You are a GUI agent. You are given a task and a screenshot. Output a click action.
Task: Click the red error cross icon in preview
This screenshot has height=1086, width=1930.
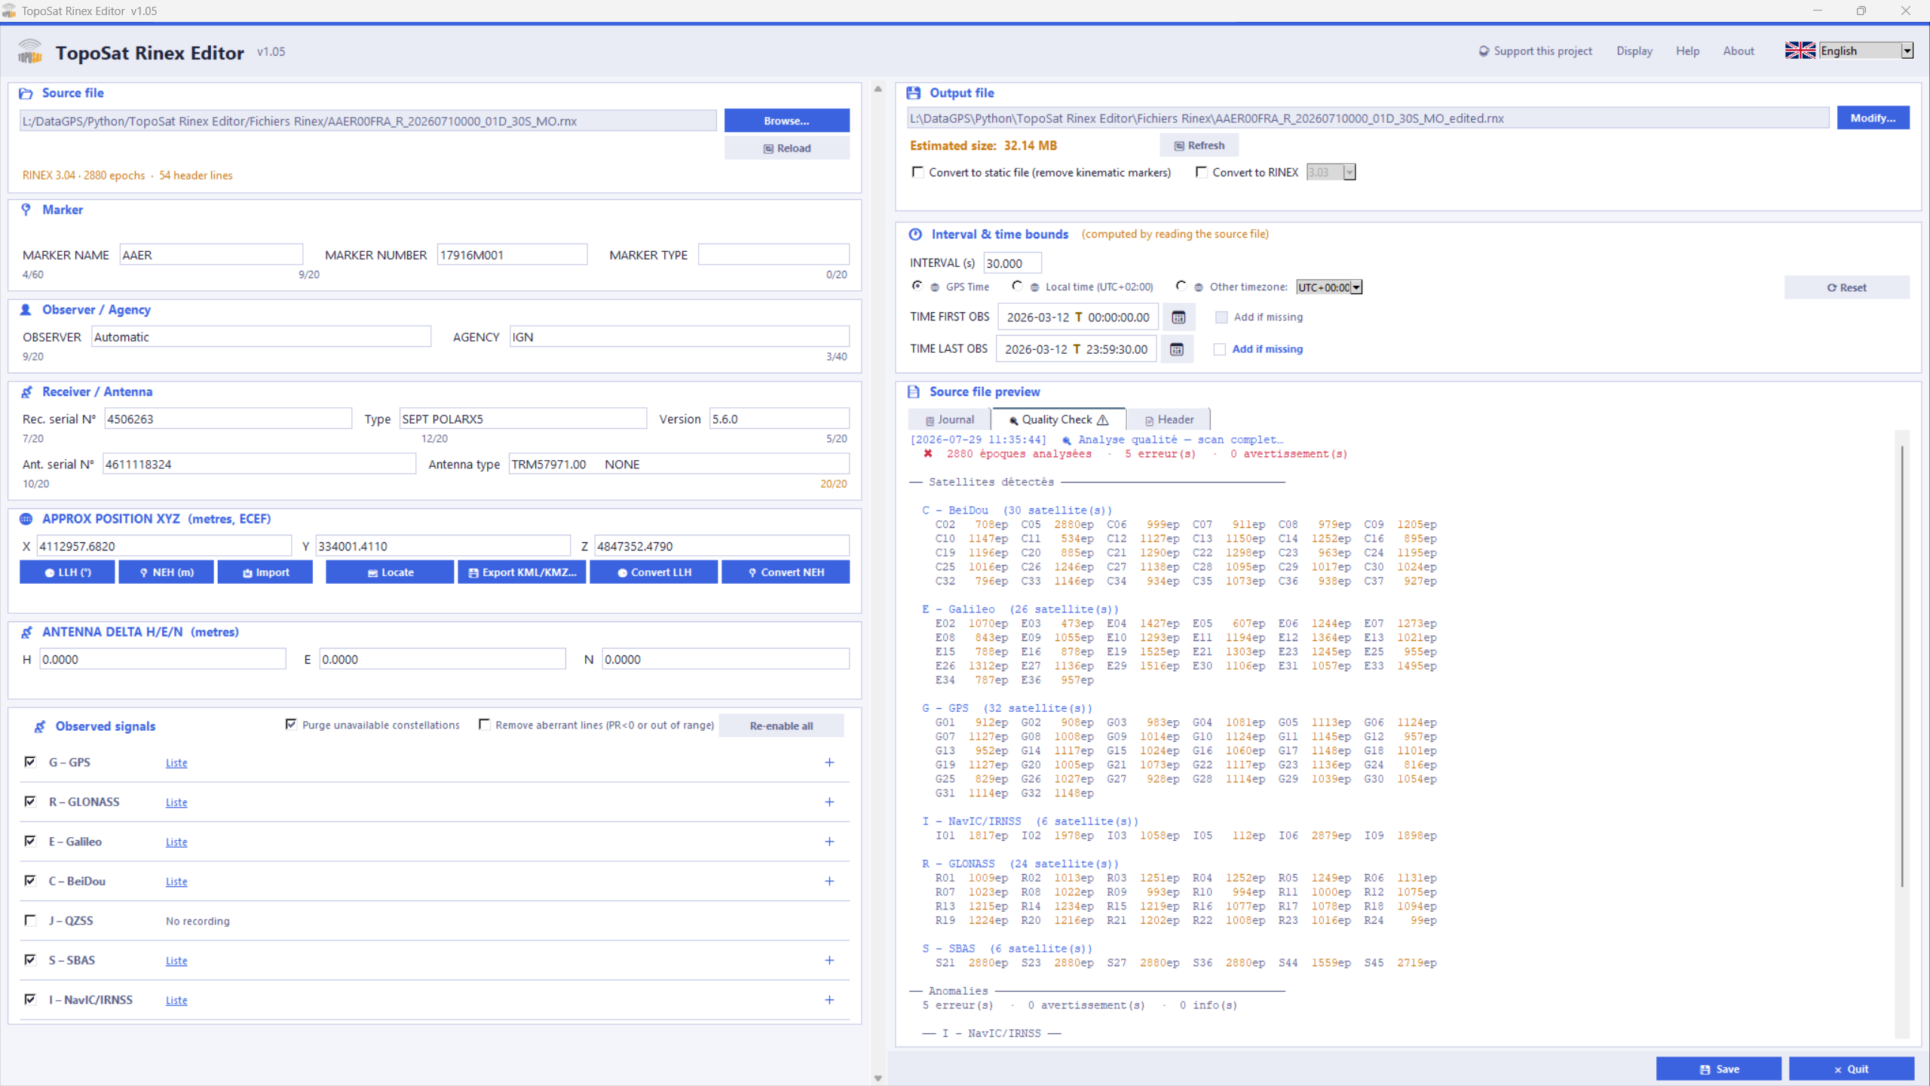coord(928,454)
